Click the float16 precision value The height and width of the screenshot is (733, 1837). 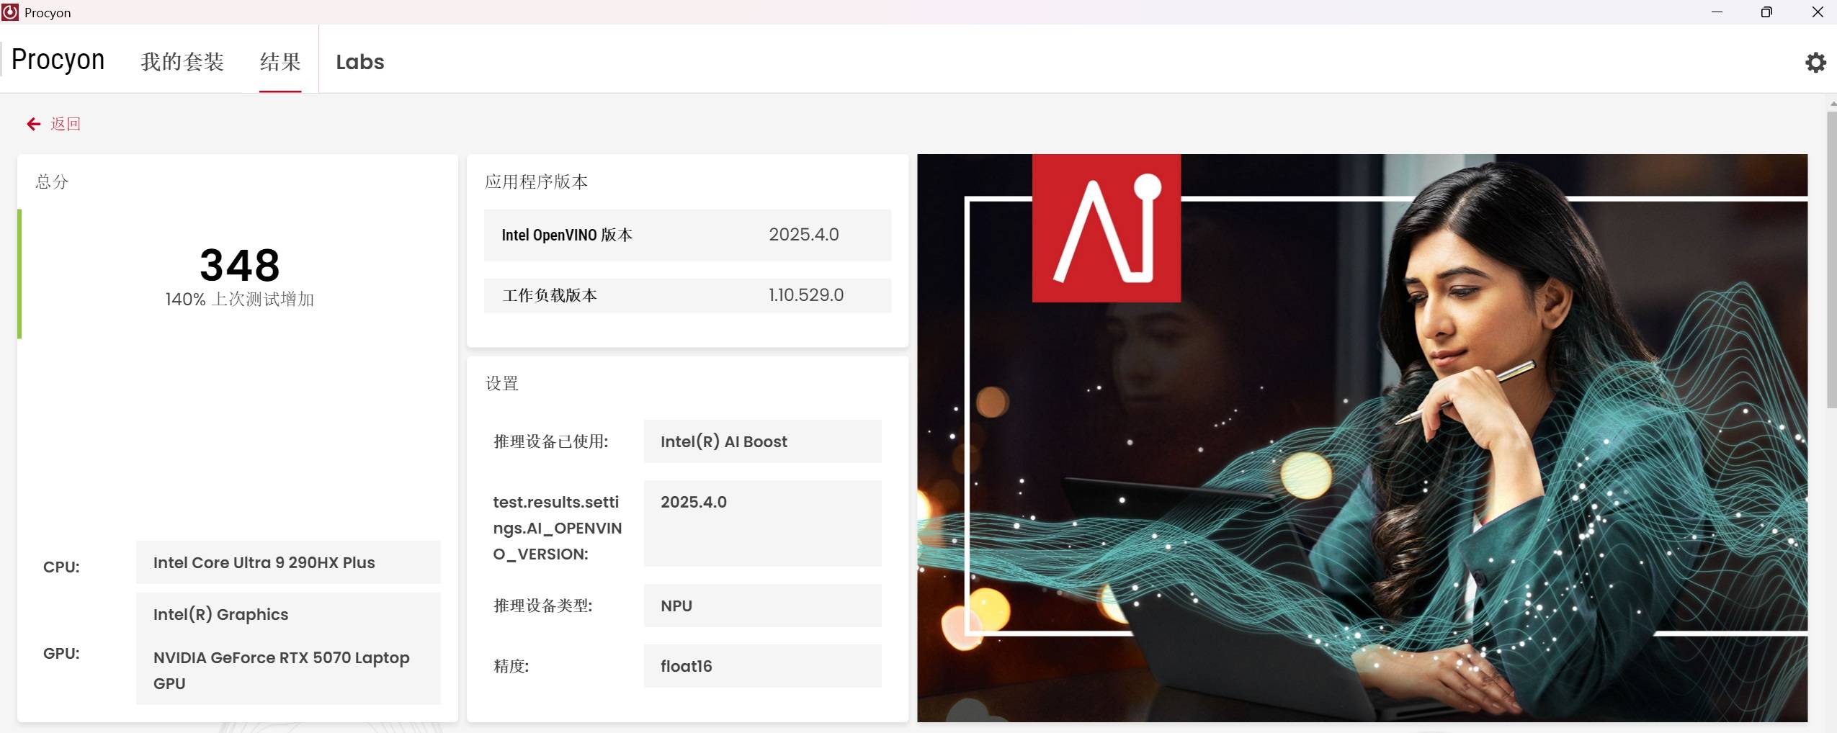coord(763,666)
